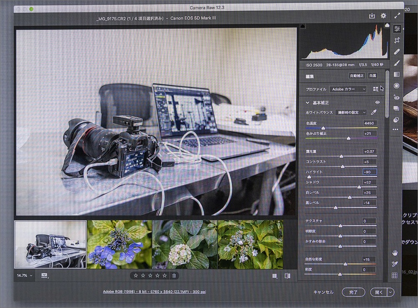Select the Edit sliders panel icon
This screenshot has height=308, width=418.
coord(397,29)
